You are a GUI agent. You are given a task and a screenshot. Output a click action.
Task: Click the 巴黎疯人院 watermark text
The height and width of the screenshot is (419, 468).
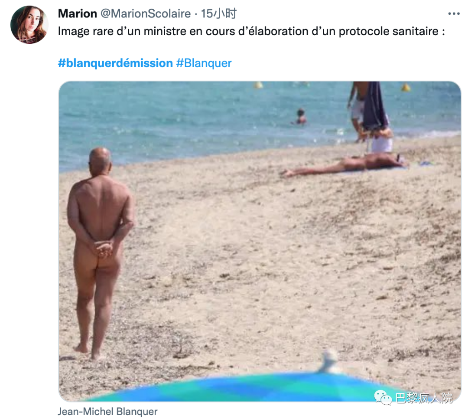click(424, 398)
